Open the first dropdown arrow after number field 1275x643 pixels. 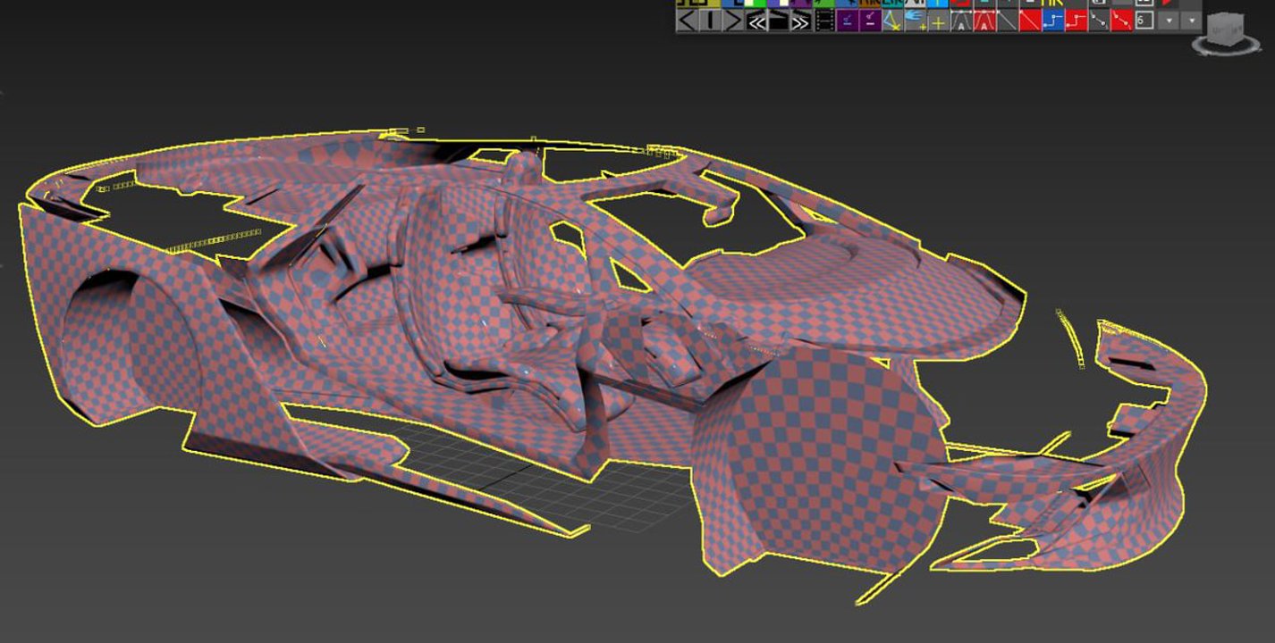[1169, 21]
